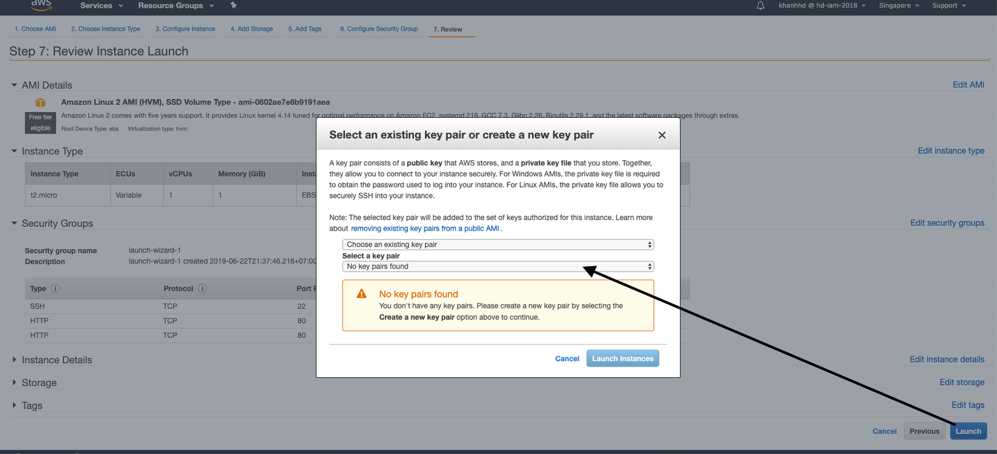Click the launch-wizard-1 security group name
997x454 pixels.
[x=155, y=250]
